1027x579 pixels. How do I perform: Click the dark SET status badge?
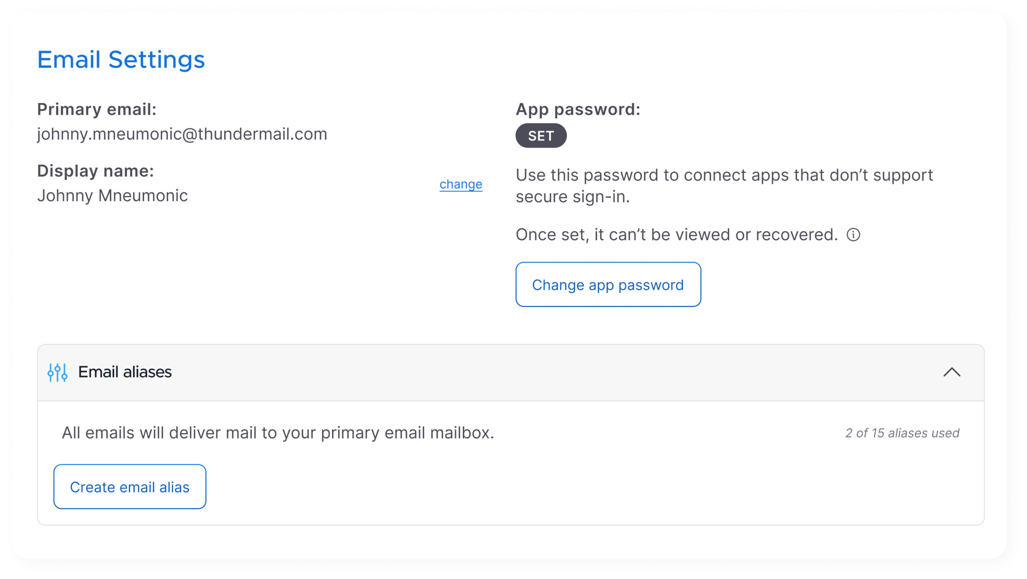click(x=541, y=136)
